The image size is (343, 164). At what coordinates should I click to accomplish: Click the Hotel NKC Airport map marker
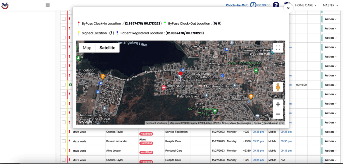coord(163,88)
